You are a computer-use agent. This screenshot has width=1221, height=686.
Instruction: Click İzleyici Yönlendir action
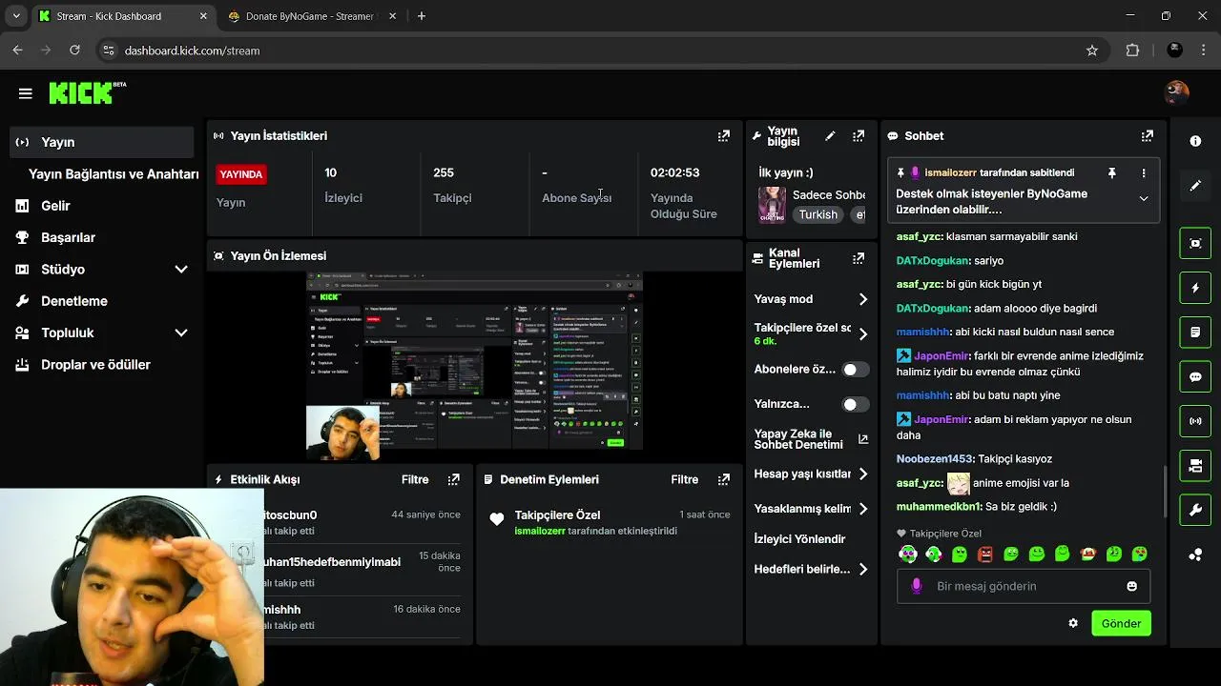[x=800, y=538]
